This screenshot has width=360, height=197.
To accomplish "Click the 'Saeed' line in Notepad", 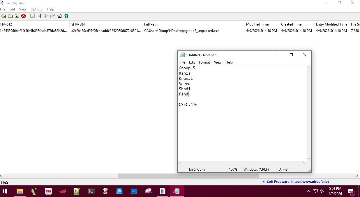I will (185, 84).
